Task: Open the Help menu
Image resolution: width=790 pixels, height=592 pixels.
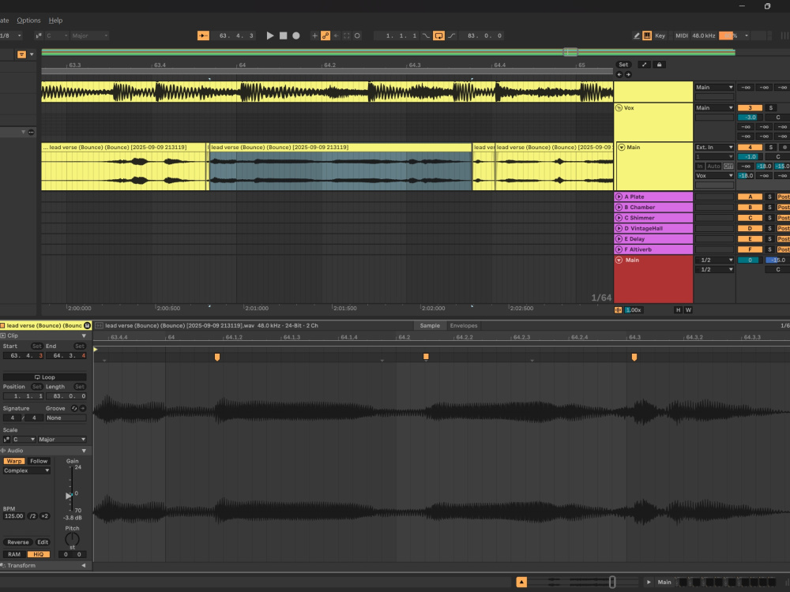Action: (55, 21)
